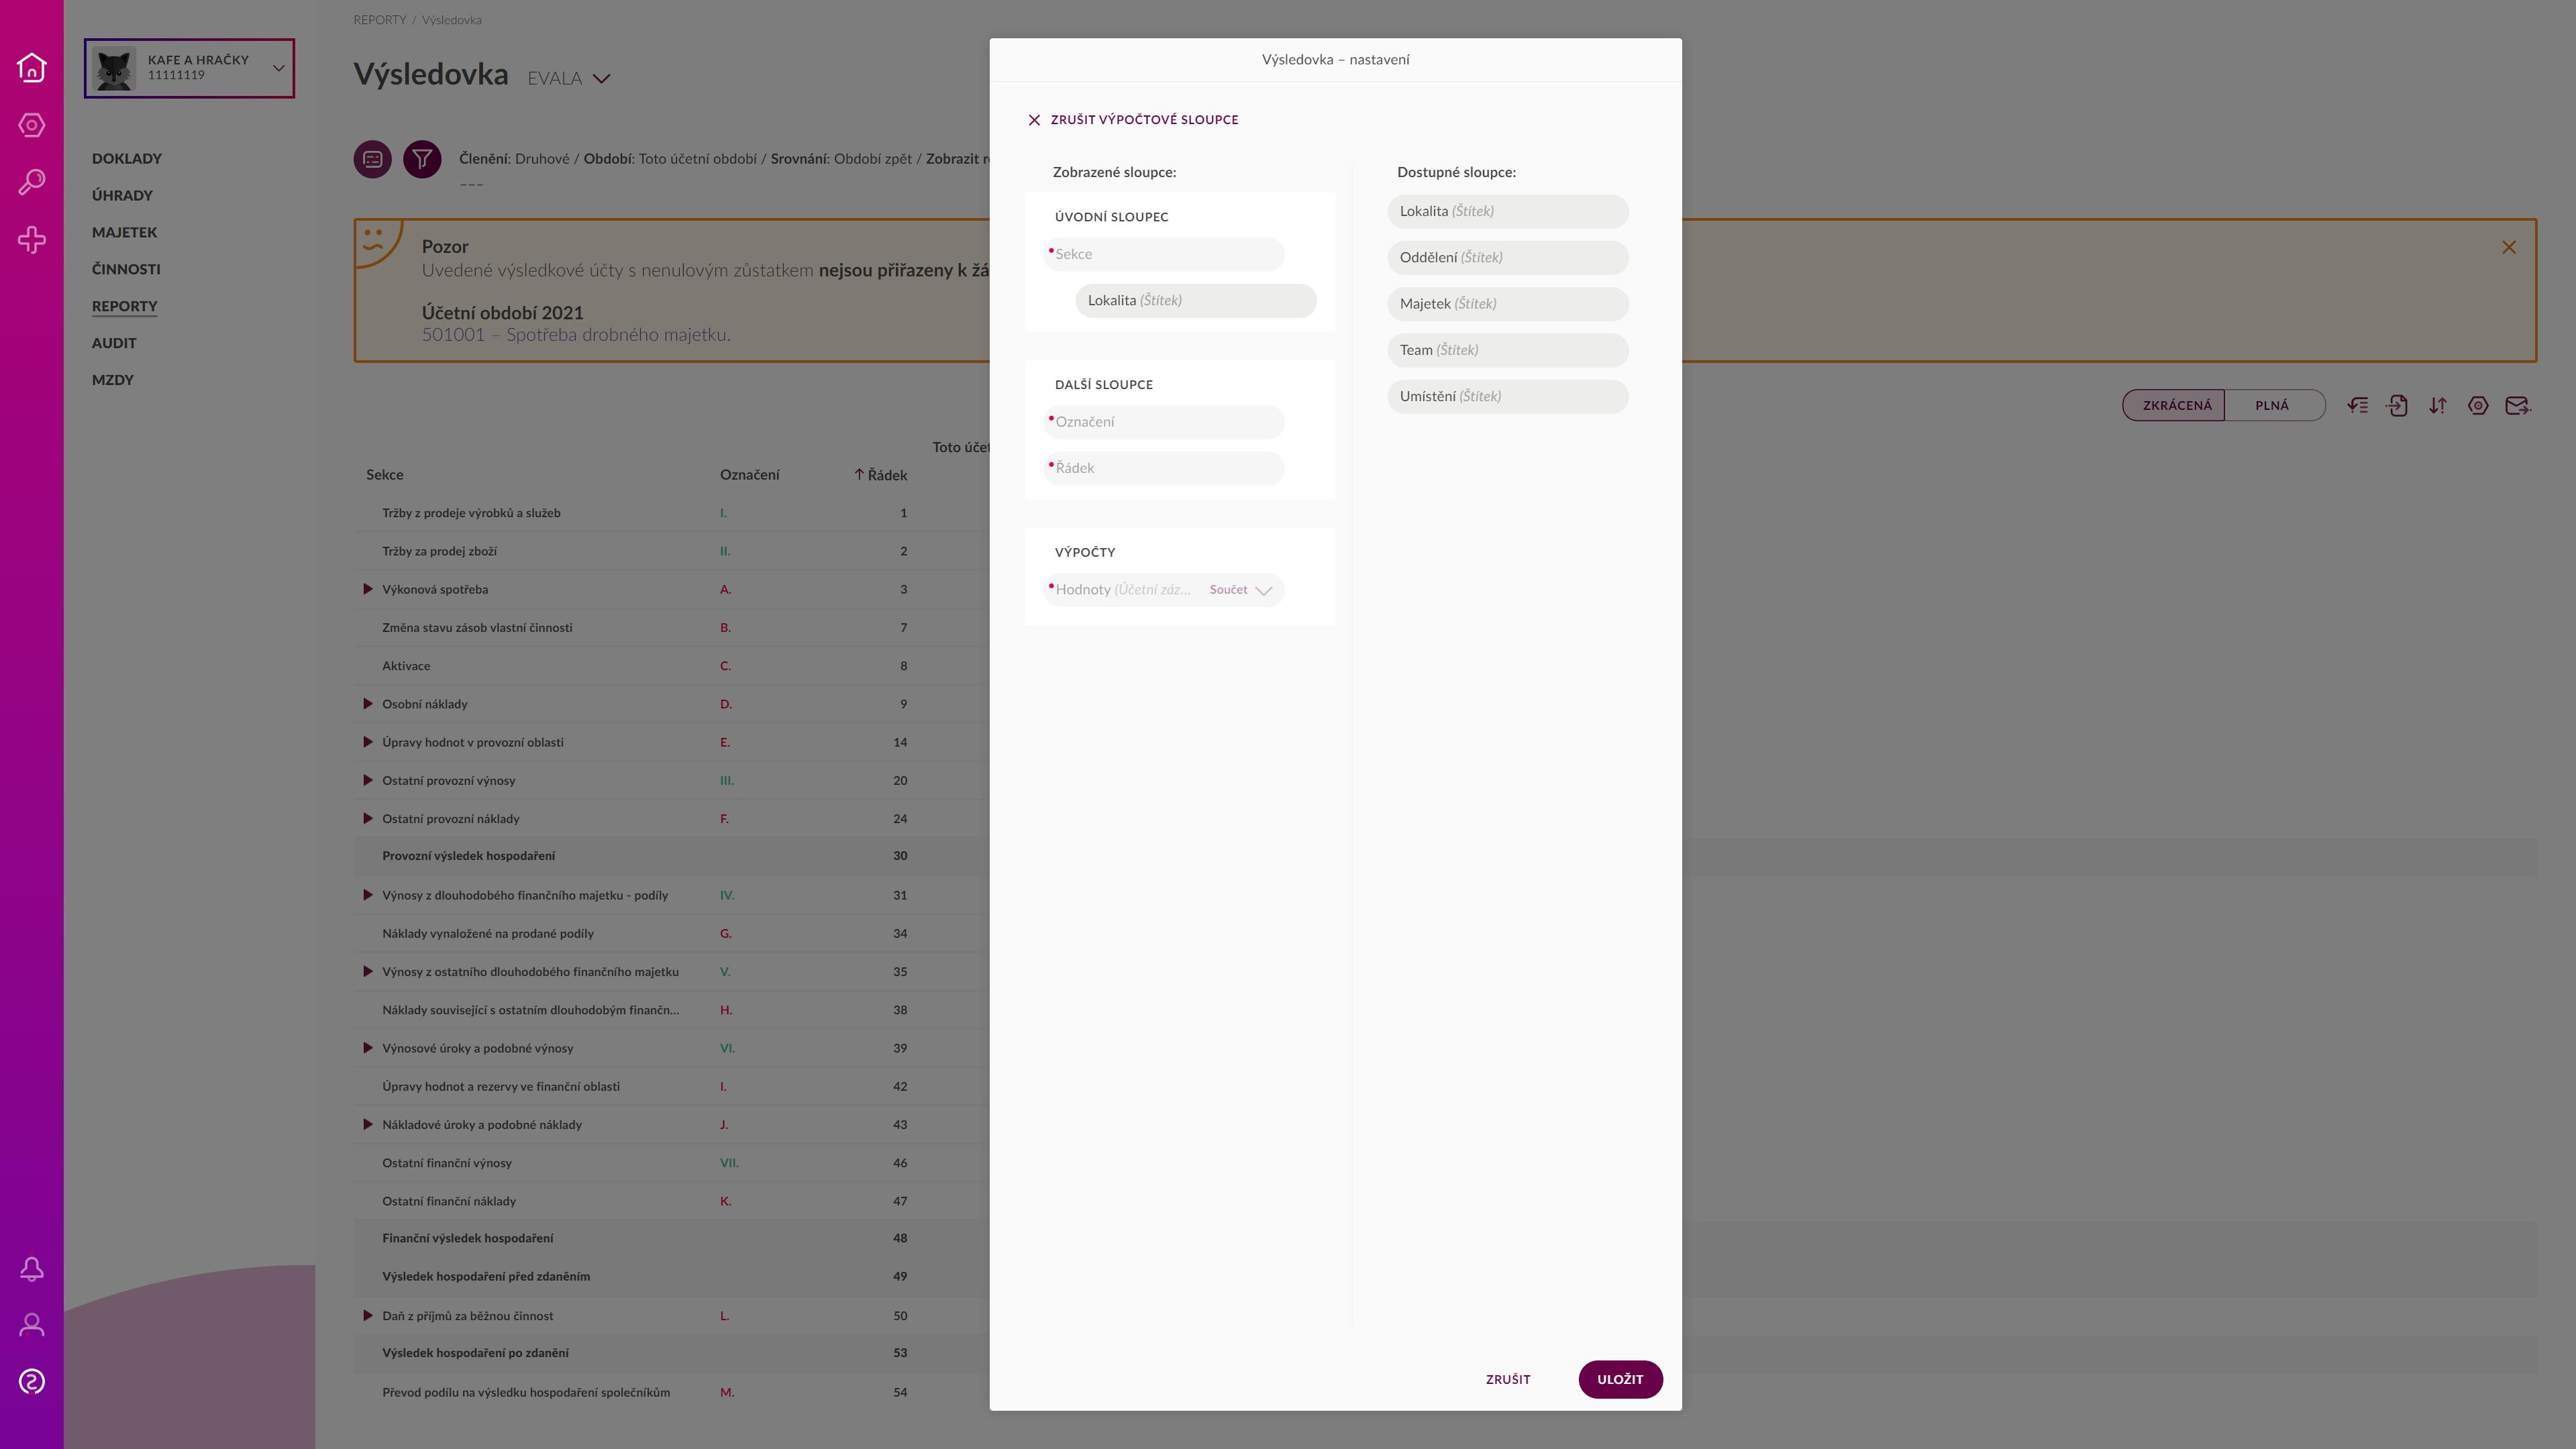Click the report view round icon button
This screenshot has width=2576, height=1449.
[x=372, y=159]
